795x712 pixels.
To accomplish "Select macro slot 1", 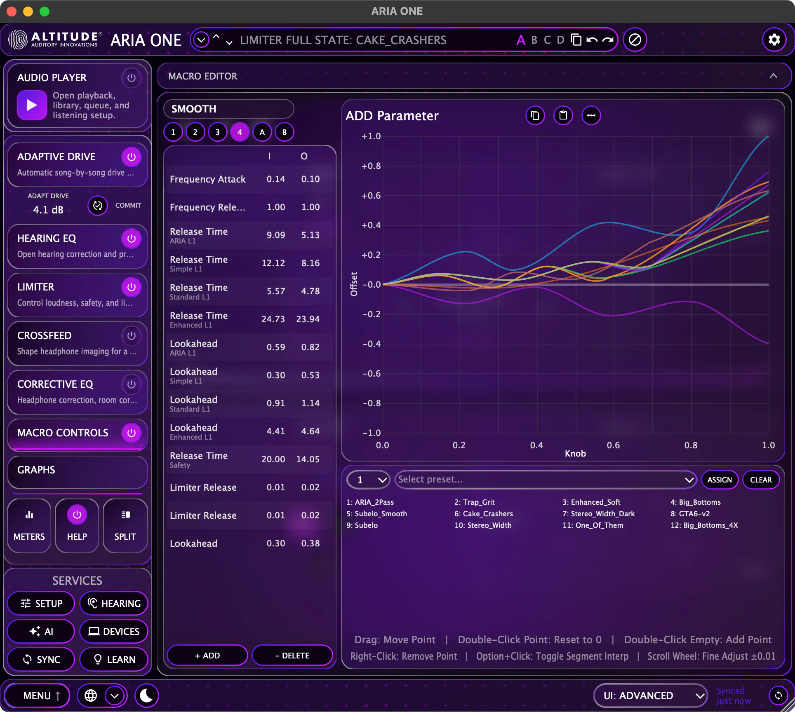I will (x=173, y=132).
